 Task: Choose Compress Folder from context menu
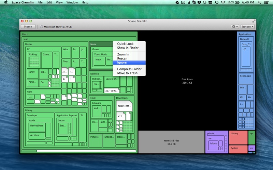tap(129, 69)
